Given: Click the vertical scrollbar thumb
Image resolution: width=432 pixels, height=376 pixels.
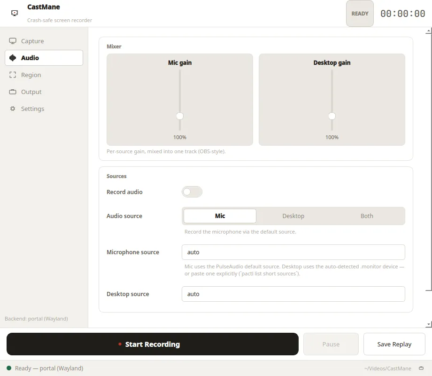Looking at the screenshot, I should [x=428, y=162].
